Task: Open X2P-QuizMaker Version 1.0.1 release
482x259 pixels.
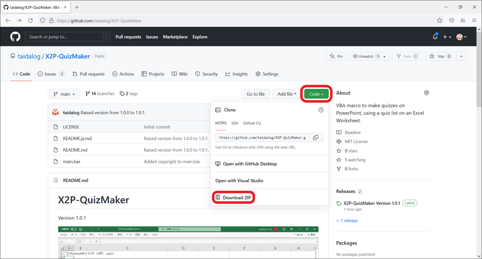Action: coord(372,203)
